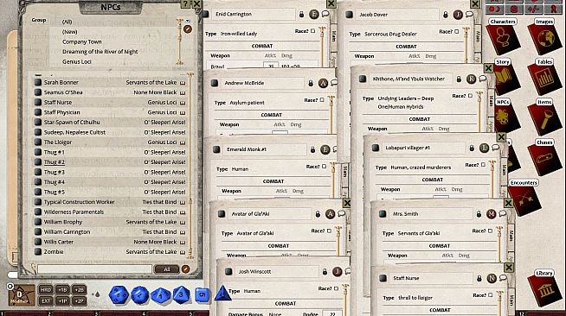Image resolution: width=566 pixels, height=316 pixels.
Task: Pick the blue d4 pyramid die
Action: click(222, 294)
